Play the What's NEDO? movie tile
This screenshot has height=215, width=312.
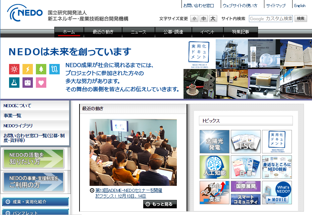tap(277, 193)
